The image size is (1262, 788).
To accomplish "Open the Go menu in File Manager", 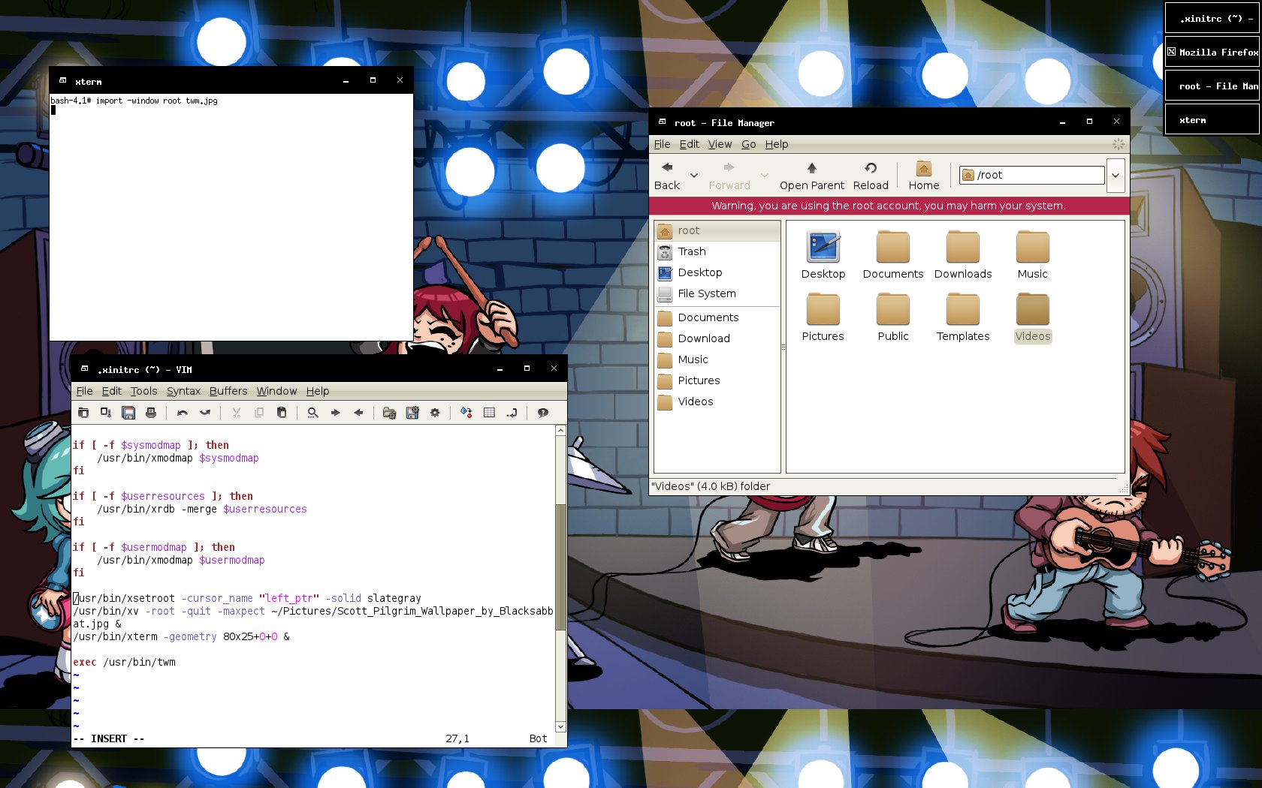I will [x=748, y=144].
